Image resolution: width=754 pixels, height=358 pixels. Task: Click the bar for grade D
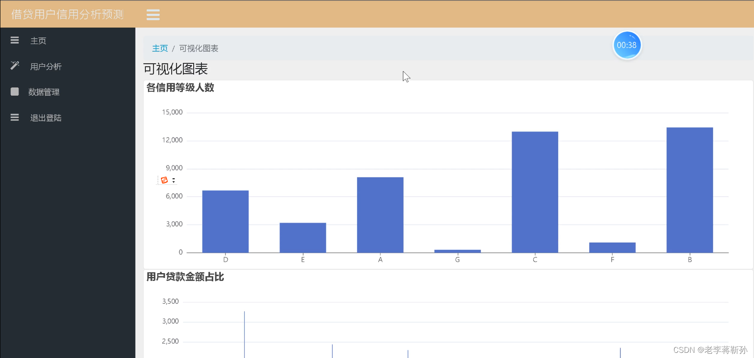tap(226, 221)
